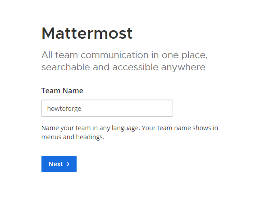Click the word "headings" in the help text
The width and height of the screenshot is (260, 205).
coord(89,137)
